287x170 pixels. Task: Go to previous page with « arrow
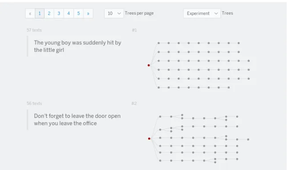tap(30, 13)
